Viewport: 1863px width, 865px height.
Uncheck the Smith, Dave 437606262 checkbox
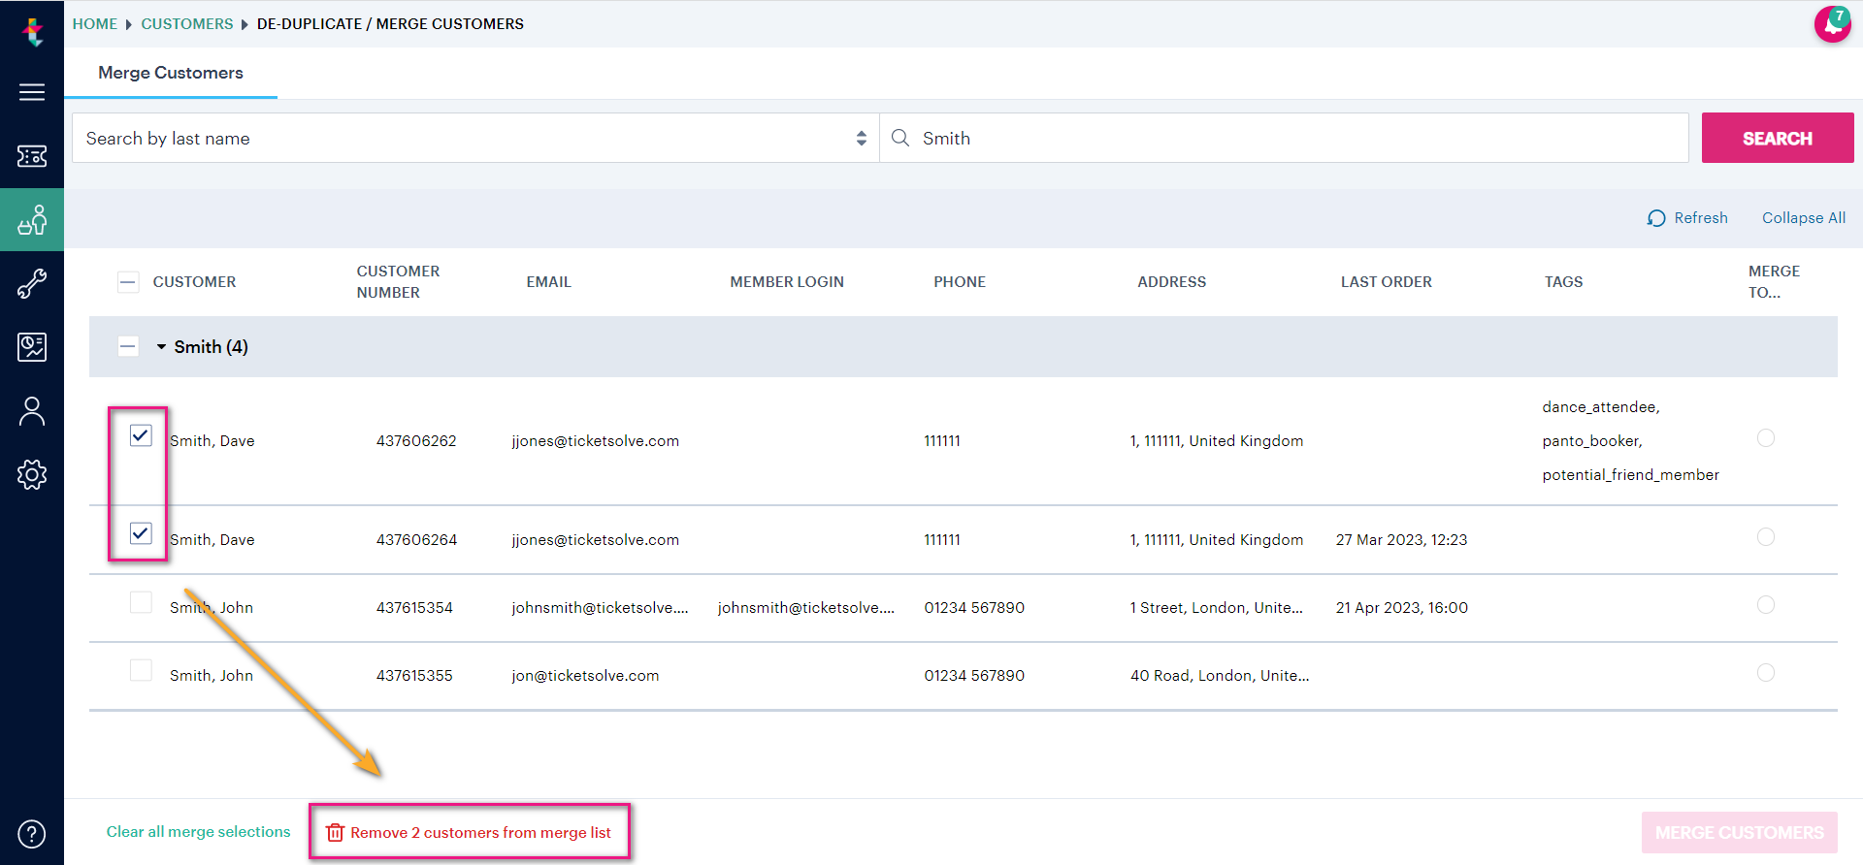[141, 435]
